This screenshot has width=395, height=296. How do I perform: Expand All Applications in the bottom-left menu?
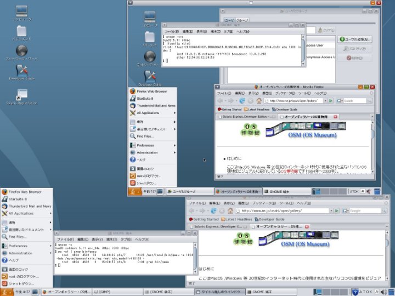pyautogui.click(x=27, y=213)
